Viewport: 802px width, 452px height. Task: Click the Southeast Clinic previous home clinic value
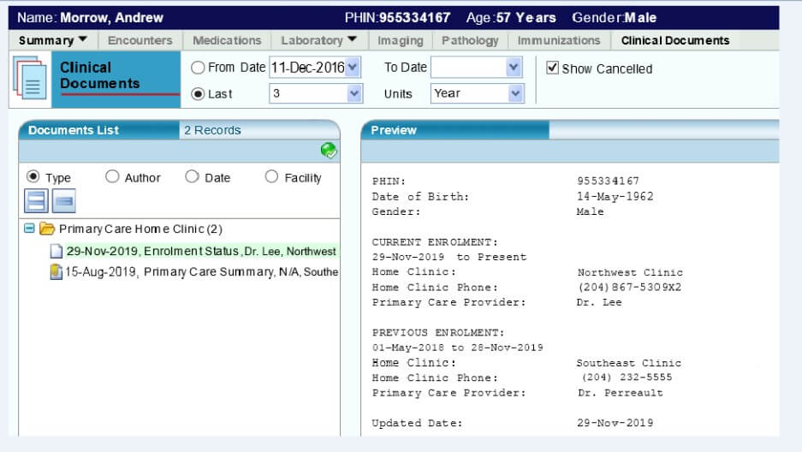[628, 362]
